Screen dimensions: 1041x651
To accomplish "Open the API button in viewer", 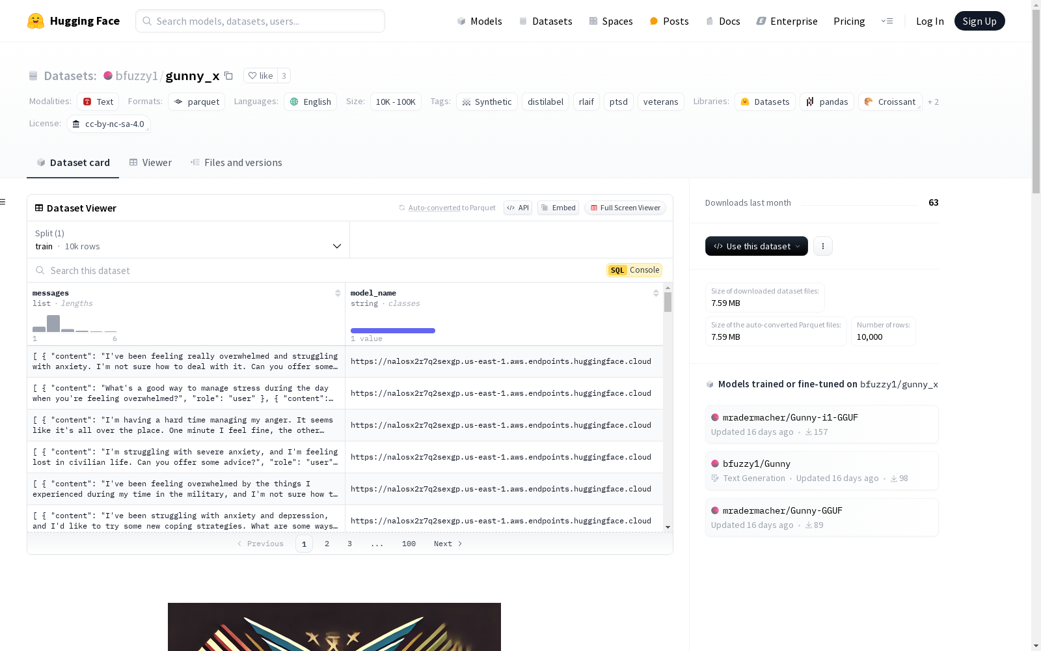I will click(518, 208).
